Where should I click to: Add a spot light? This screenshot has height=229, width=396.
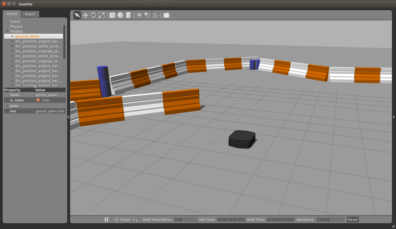147,15
